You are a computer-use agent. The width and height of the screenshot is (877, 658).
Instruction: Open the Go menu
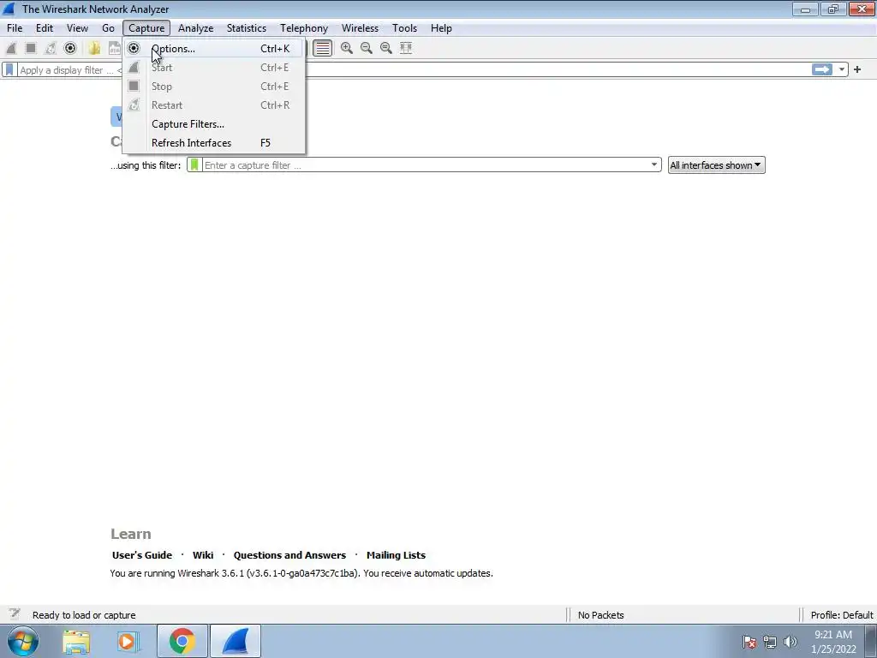108,28
